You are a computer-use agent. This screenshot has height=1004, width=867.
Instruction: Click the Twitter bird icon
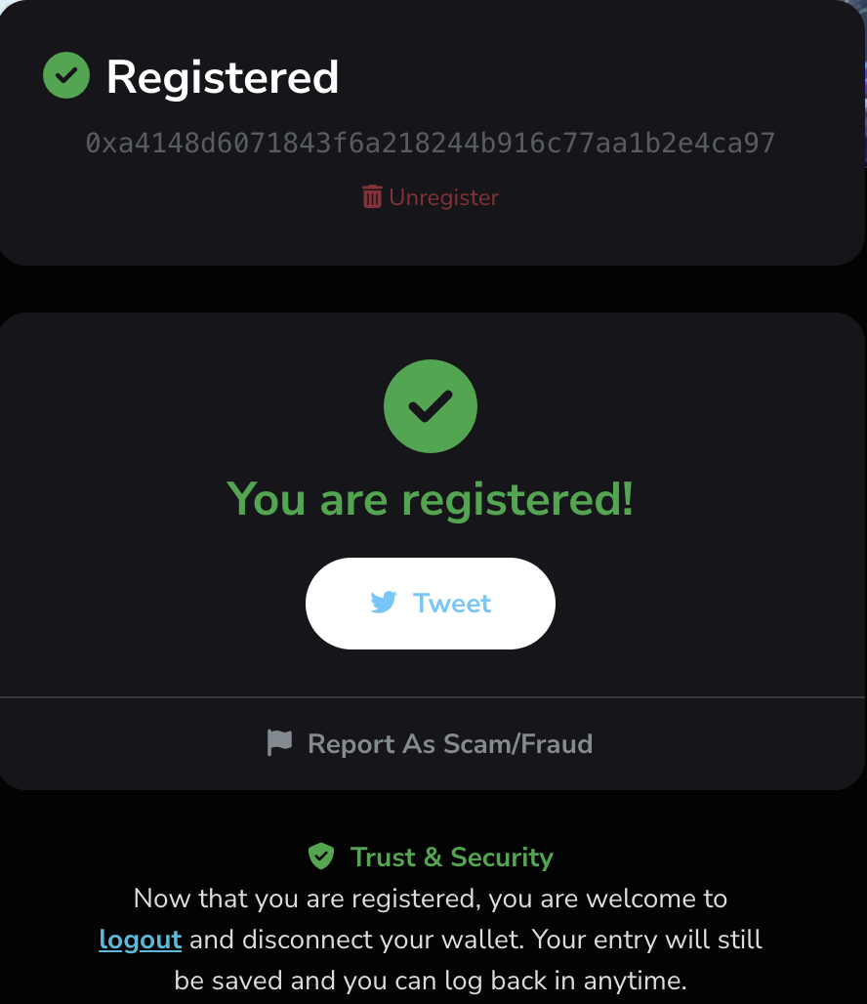point(384,603)
